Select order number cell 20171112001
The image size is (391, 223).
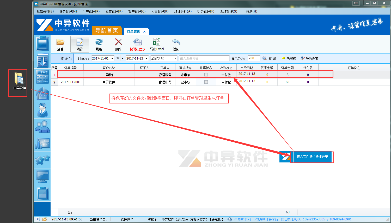71,82
